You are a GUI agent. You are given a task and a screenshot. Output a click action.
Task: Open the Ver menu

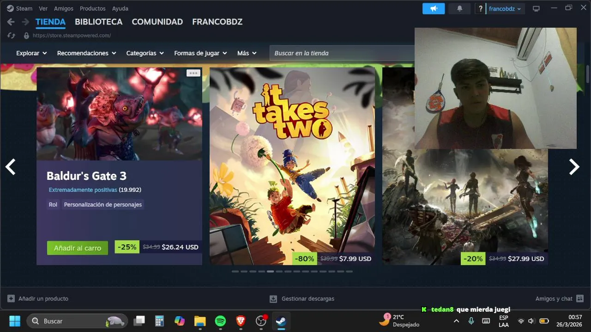point(43,8)
